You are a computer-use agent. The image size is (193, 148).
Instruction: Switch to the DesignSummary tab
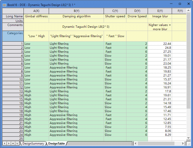(33, 143)
